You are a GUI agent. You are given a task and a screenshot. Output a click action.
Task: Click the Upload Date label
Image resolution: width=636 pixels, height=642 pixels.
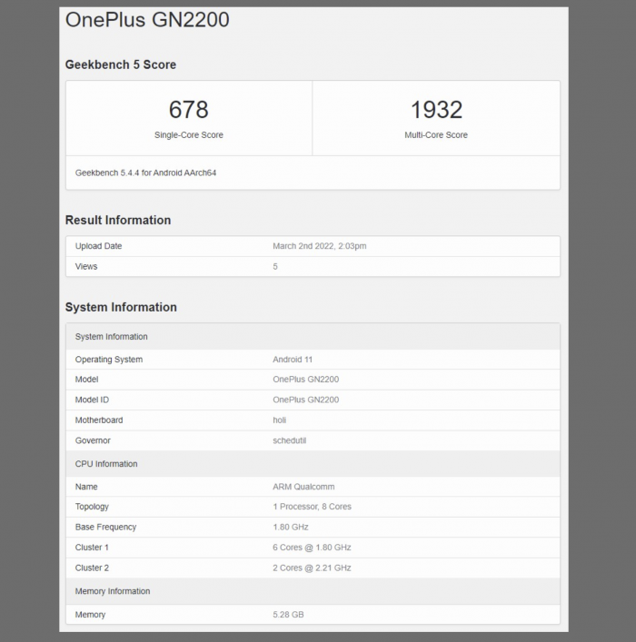coord(98,246)
